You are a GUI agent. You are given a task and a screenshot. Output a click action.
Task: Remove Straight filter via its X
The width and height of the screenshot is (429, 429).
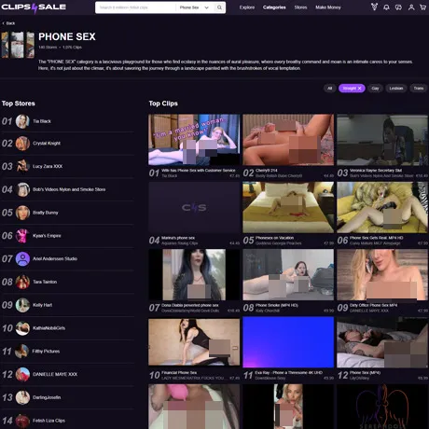coord(360,89)
